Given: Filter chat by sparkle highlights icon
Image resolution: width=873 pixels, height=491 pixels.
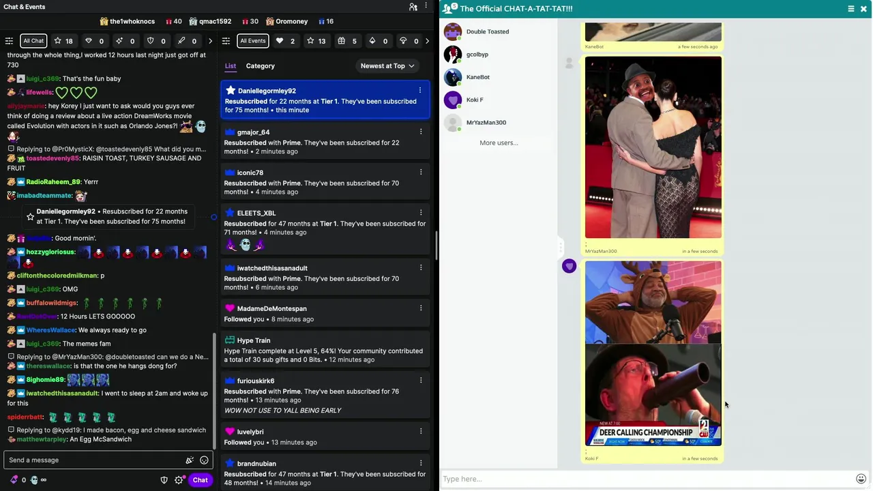Looking at the screenshot, I should [125, 41].
